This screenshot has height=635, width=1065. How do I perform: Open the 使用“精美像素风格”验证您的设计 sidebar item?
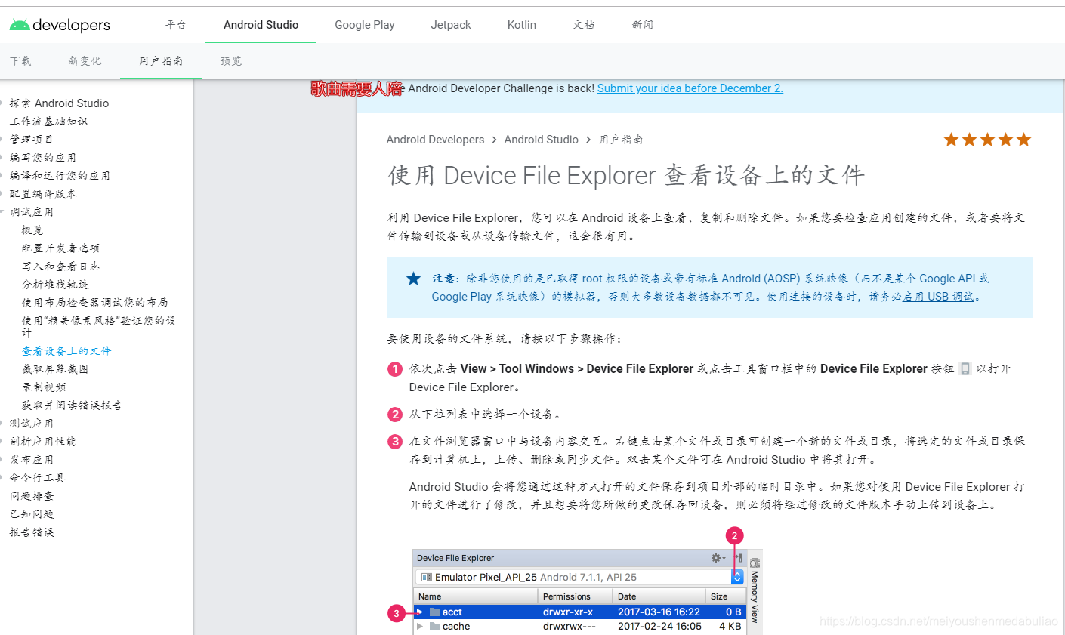[99, 326]
